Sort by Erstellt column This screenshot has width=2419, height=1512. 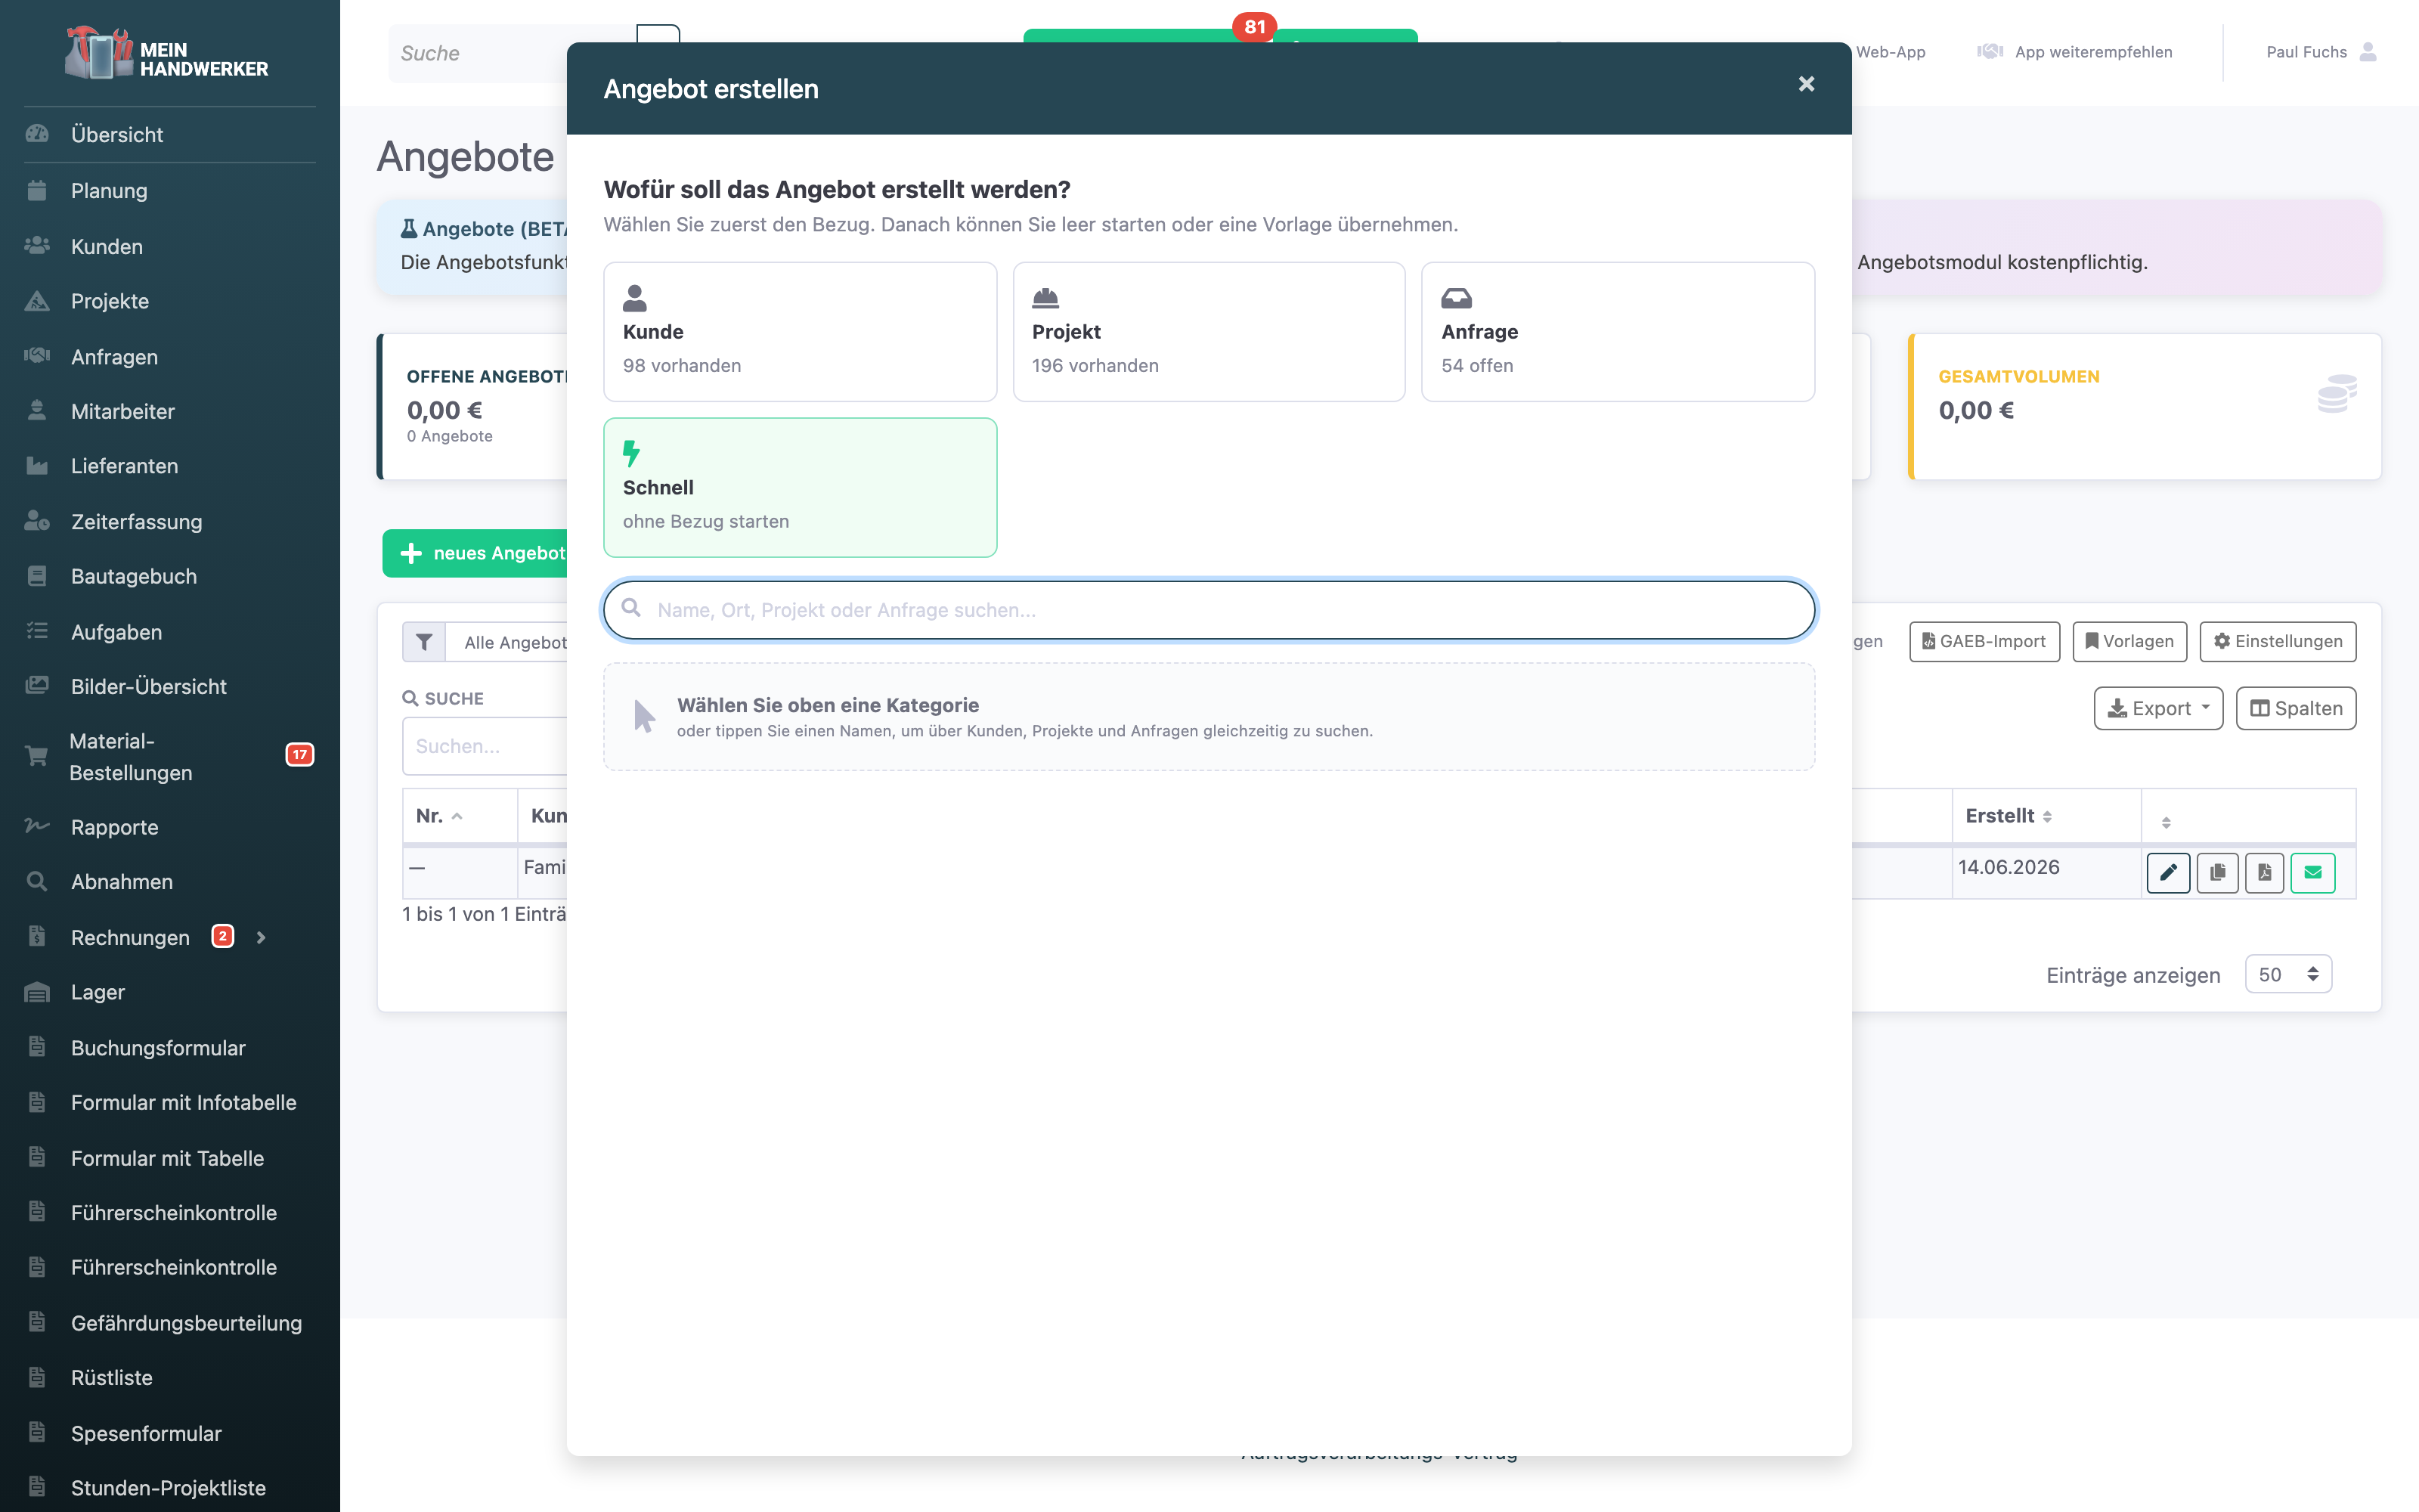click(2045, 816)
